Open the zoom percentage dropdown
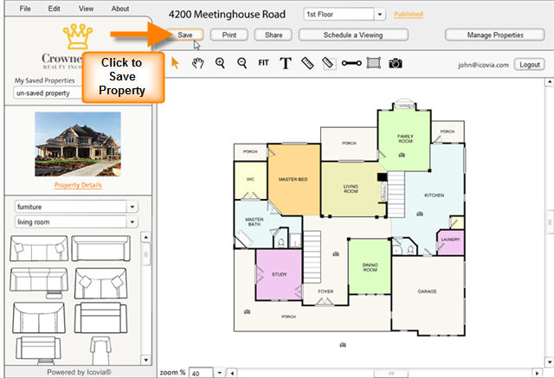Viewport: 554px width, 378px height. (218, 373)
